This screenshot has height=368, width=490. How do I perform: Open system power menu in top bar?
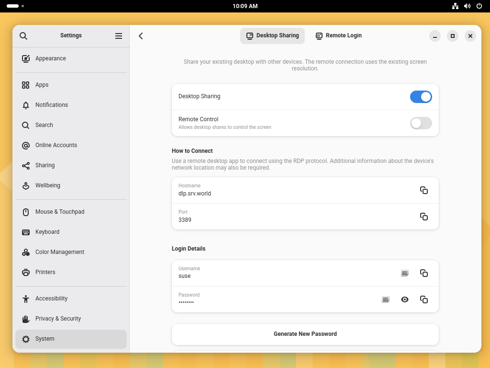(x=479, y=6)
